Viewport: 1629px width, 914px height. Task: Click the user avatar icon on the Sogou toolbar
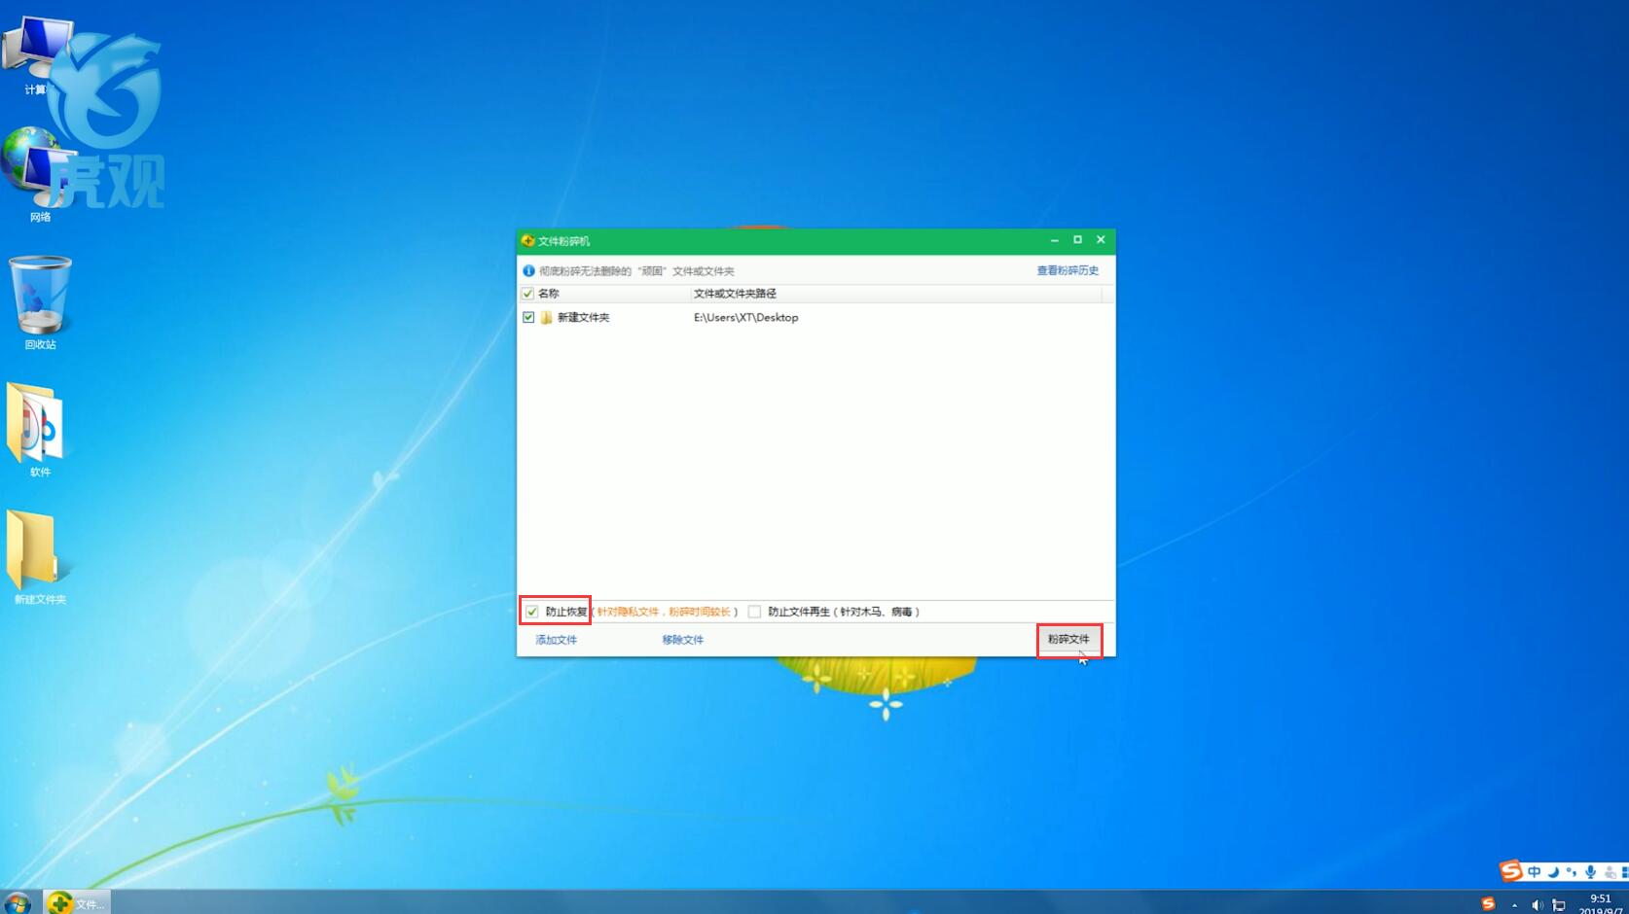[1610, 872]
